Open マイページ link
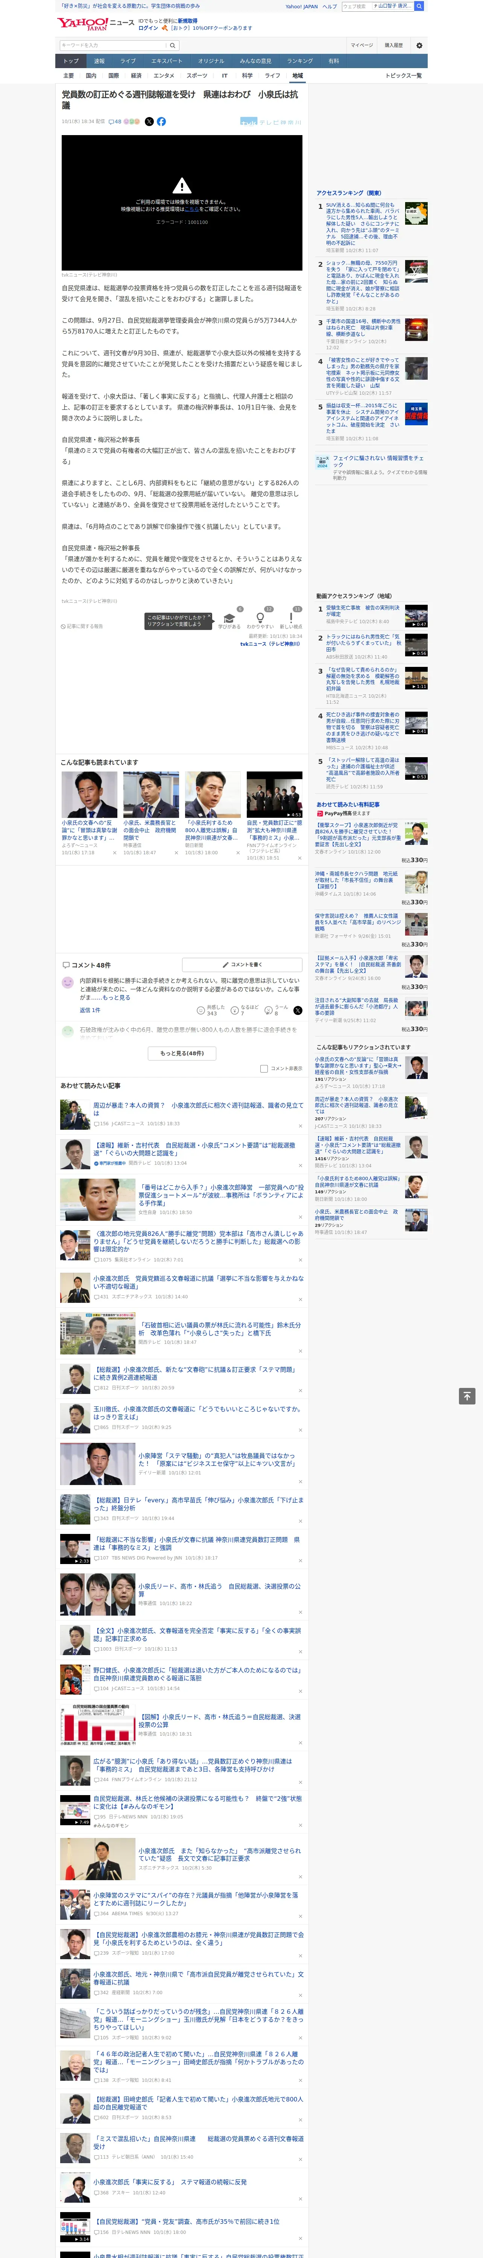 click(361, 45)
